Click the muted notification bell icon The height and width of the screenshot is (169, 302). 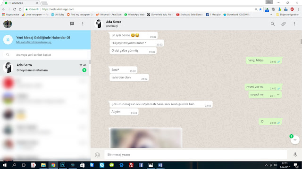(x=8, y=39)
